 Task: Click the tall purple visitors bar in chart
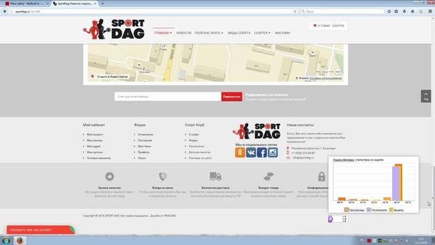(396, 183)
